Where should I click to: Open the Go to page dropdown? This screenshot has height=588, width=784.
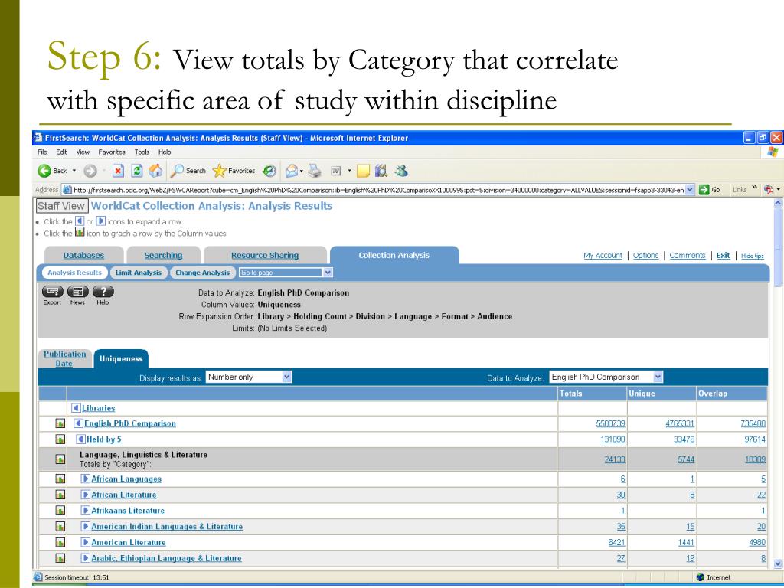point(286,273)
